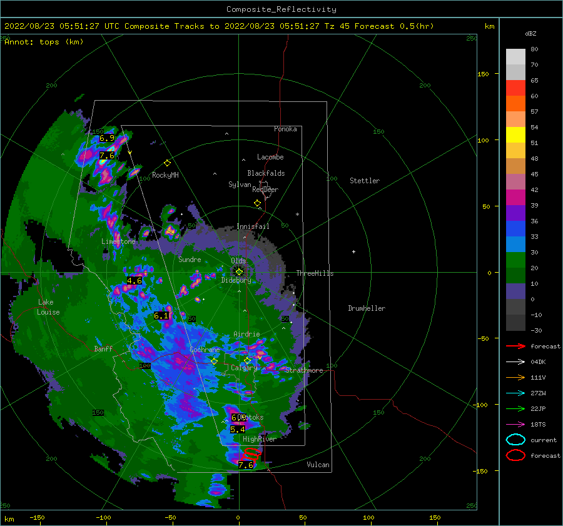The image size is (563, 526).
Task: Click the red forecast ellipses below HighRiver
Action: (251, 454)
